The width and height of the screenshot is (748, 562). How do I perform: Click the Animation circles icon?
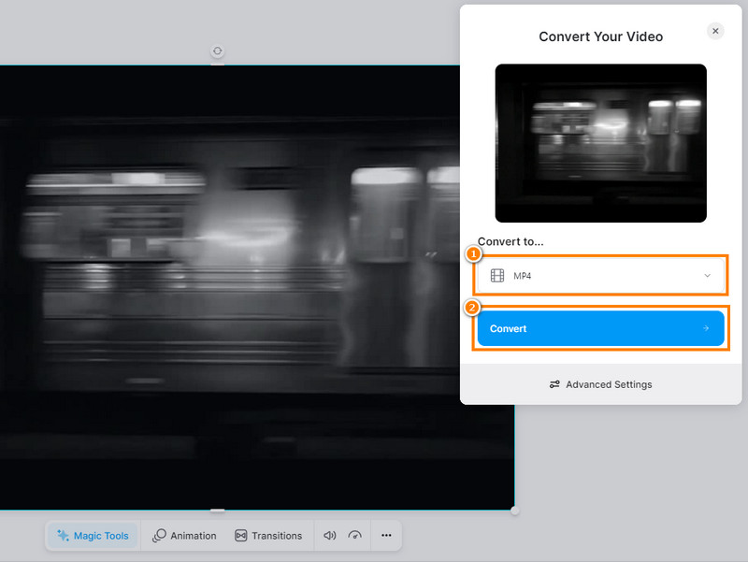click(159, 535)
